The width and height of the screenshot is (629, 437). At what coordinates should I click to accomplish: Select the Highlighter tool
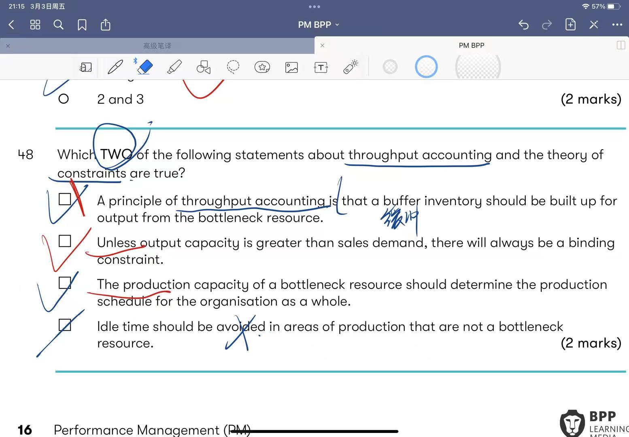click(174, 67)
